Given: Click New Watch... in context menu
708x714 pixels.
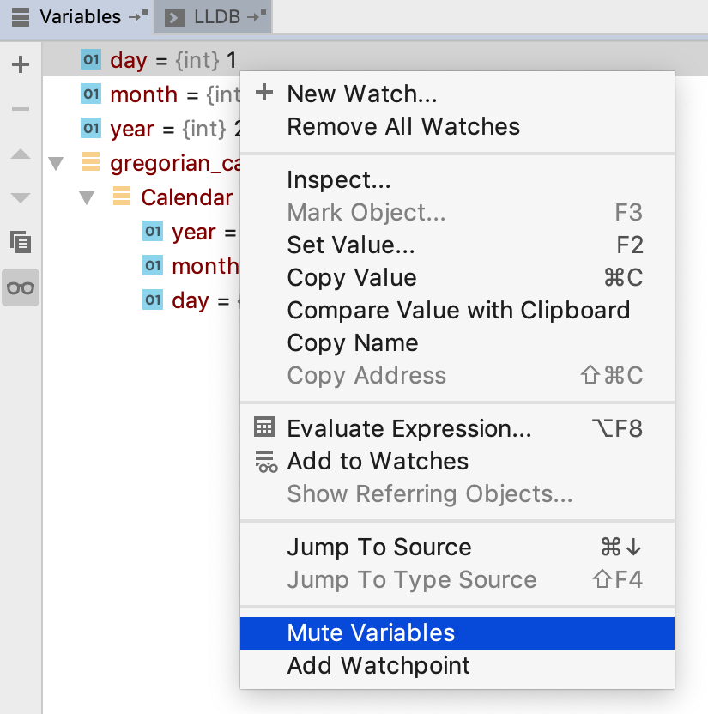Looking at the screenshot, I should point(361,94).
